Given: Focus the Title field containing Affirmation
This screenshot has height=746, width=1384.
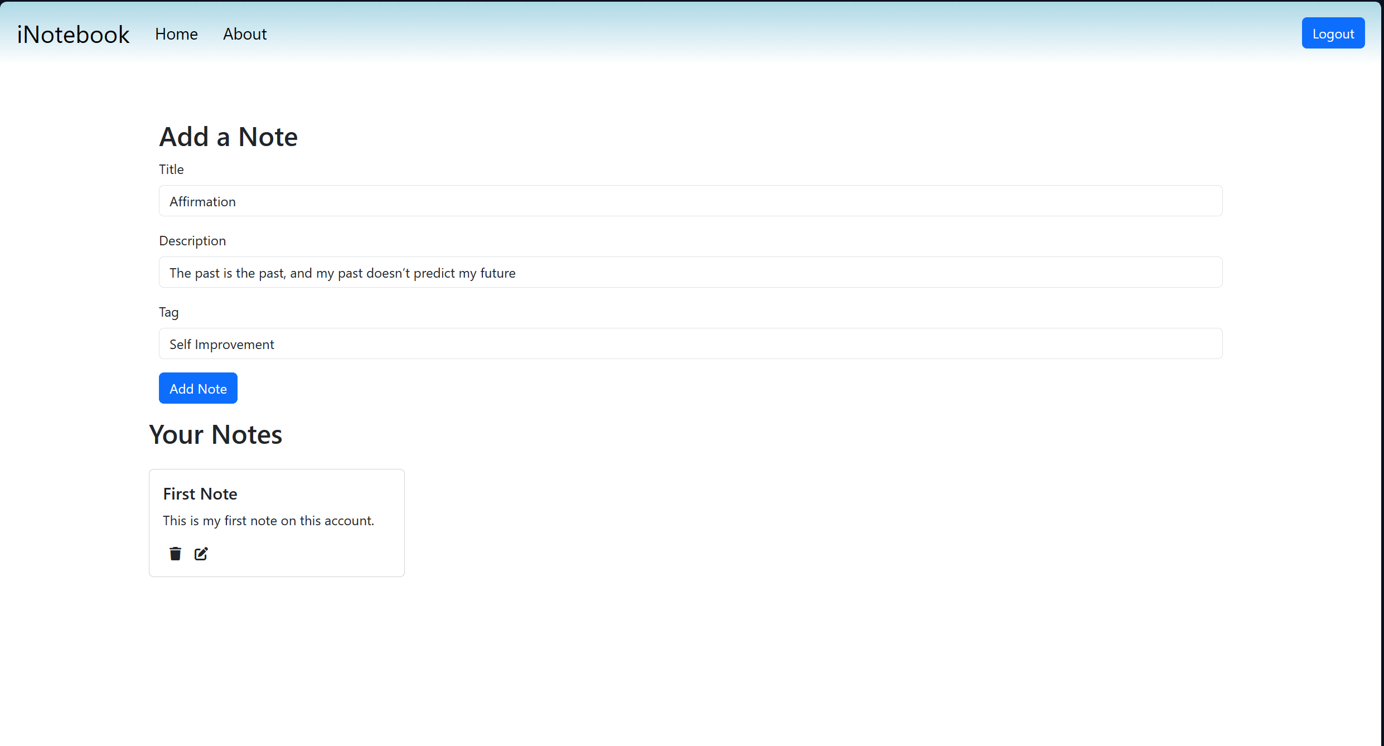Looking at the screenshot, I should (690, 201).
